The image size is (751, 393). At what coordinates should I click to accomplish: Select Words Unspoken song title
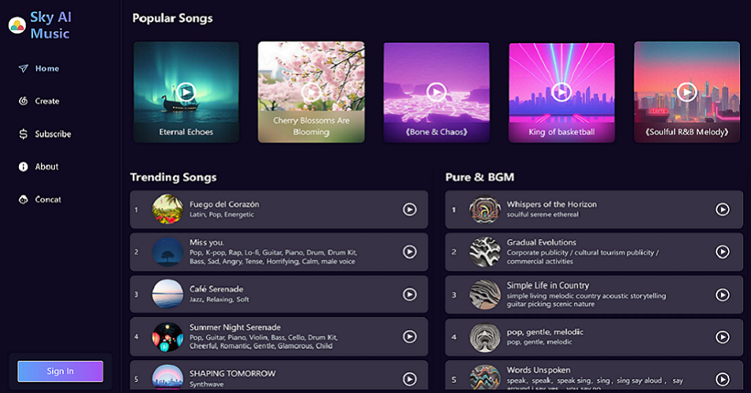tap(539, 370)
